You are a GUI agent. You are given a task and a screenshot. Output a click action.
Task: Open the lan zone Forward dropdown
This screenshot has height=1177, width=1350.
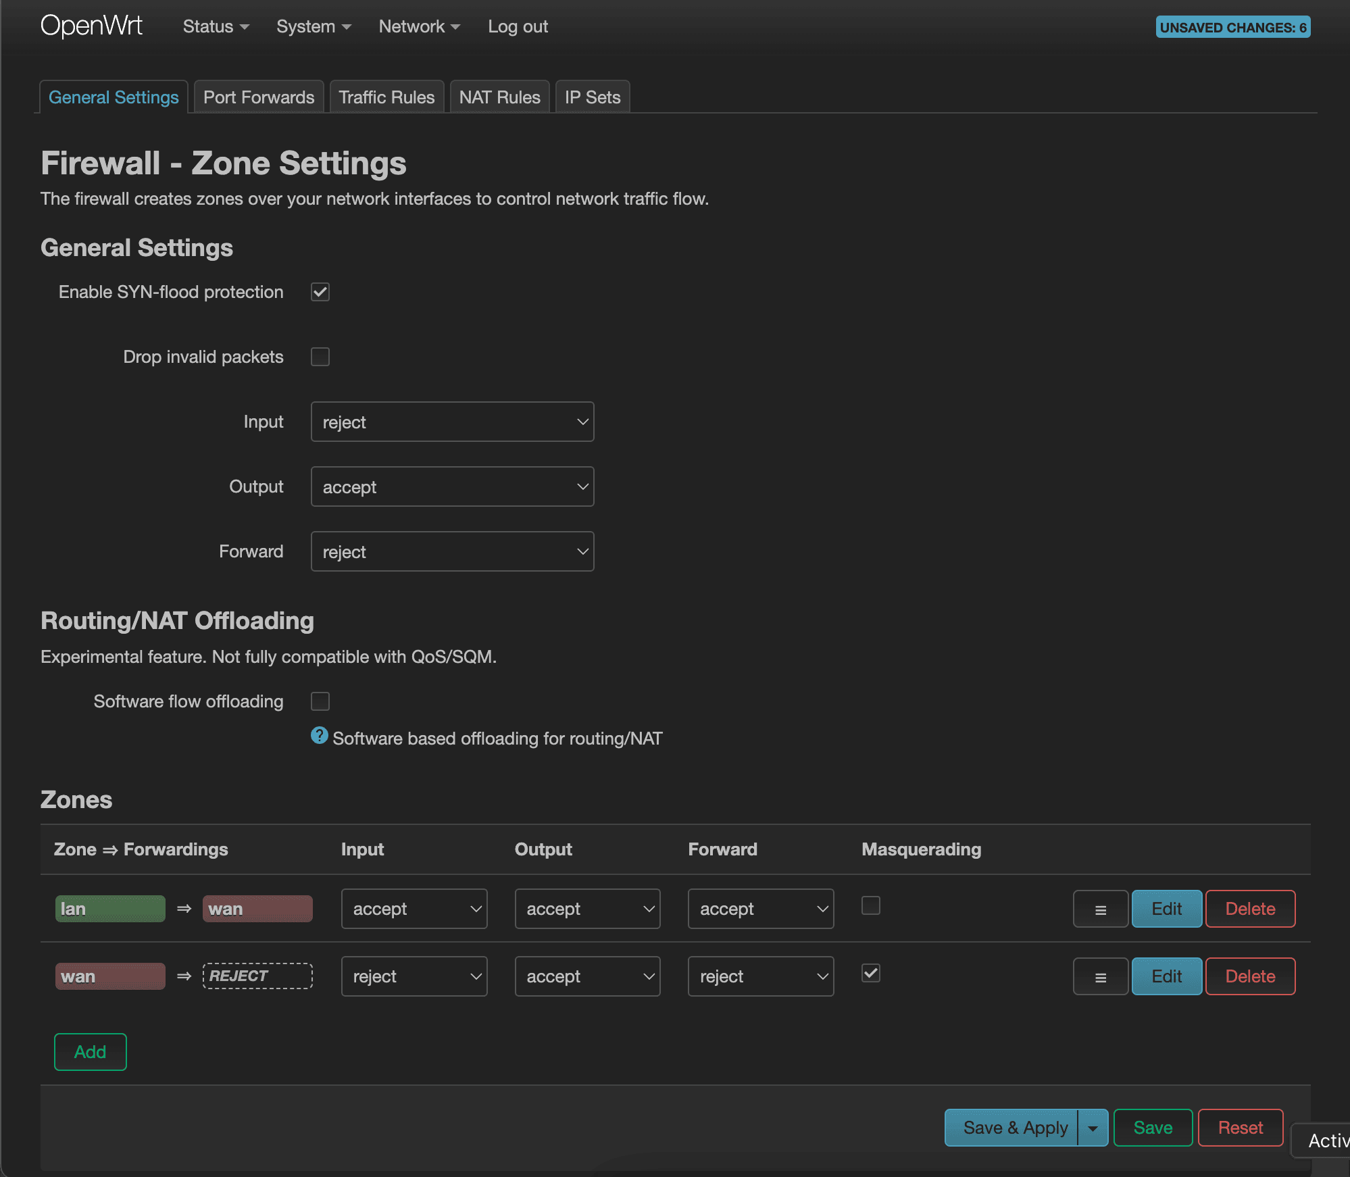[761, 909]
